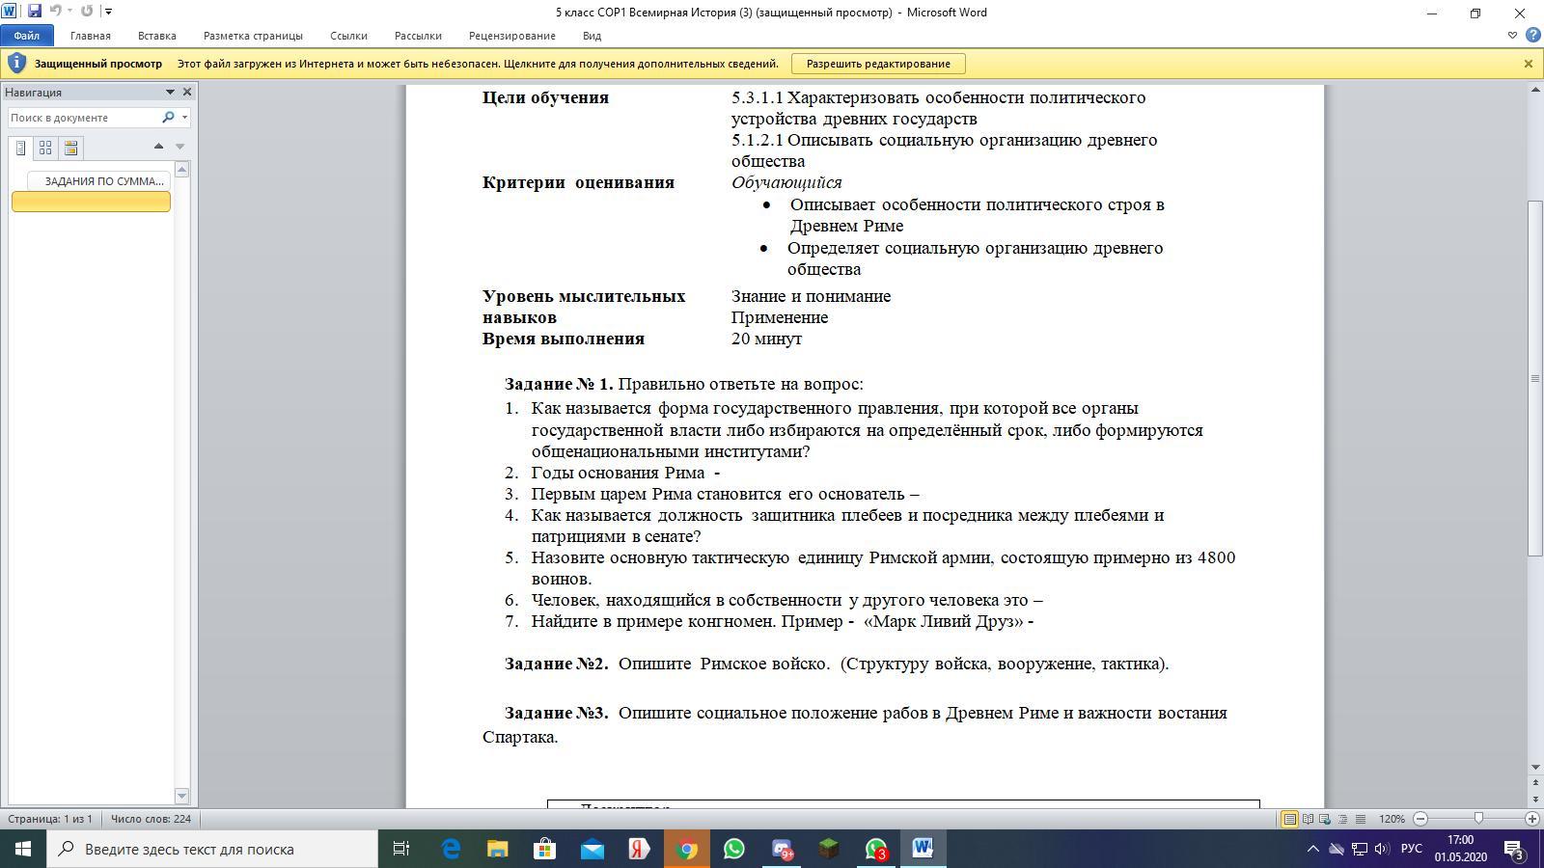Open Microsoft Store from the taskbar
Screen dimensions: 1544x868
544,849
